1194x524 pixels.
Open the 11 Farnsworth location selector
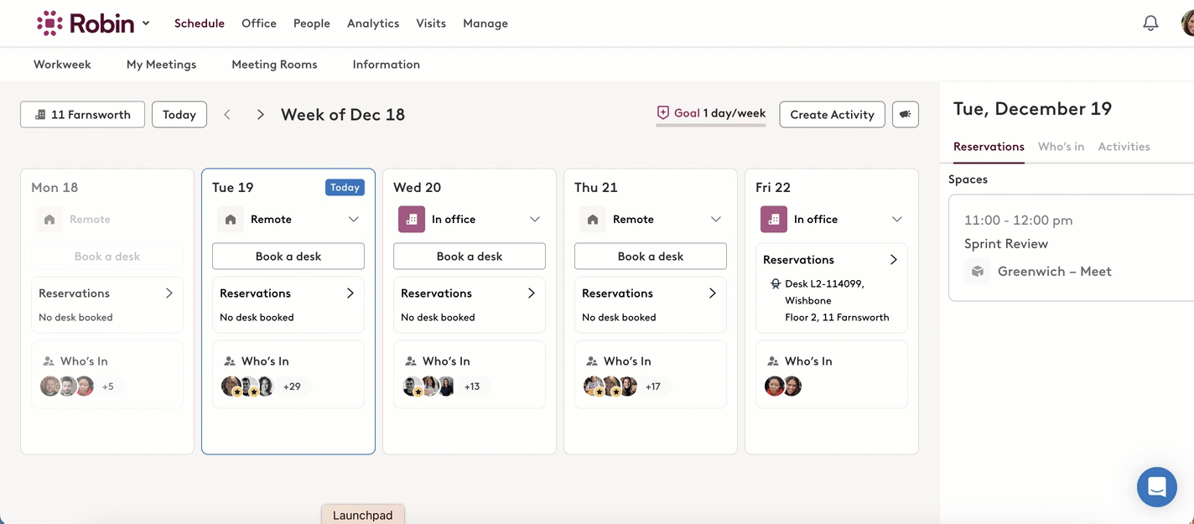pyautogui.click(x=82, y=115)
